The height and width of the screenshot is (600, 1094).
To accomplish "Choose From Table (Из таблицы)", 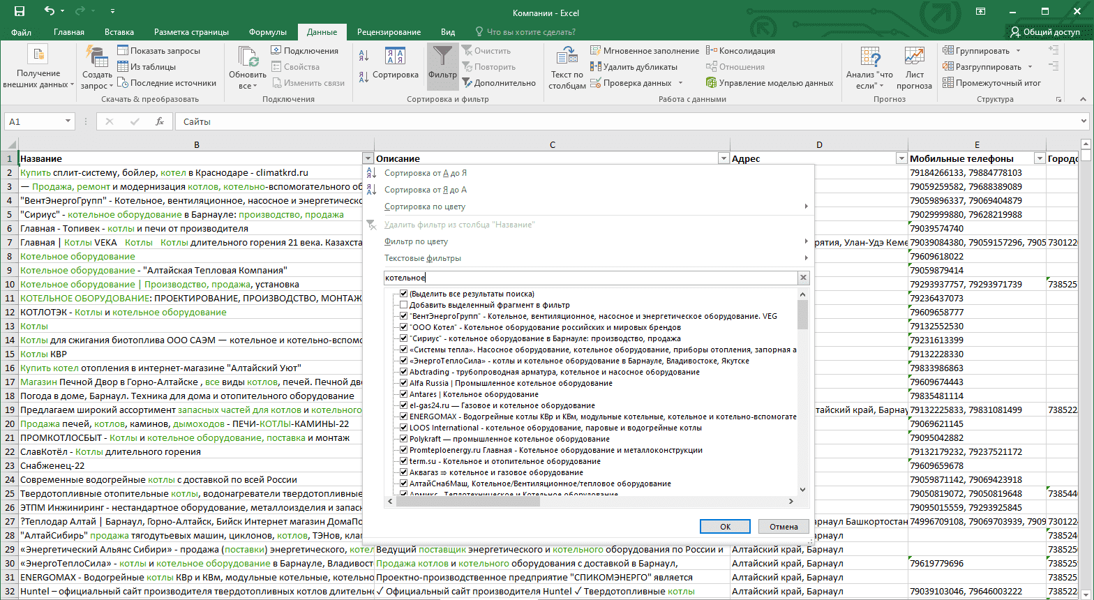I will tap(146, 67).
